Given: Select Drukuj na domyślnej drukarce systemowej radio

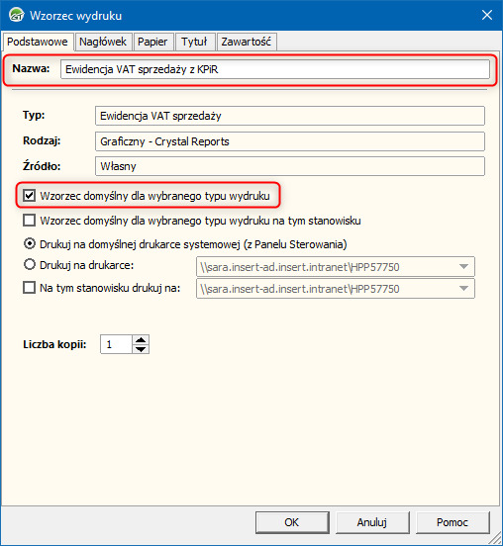Looking at the screenshot, I should [30, 243].
